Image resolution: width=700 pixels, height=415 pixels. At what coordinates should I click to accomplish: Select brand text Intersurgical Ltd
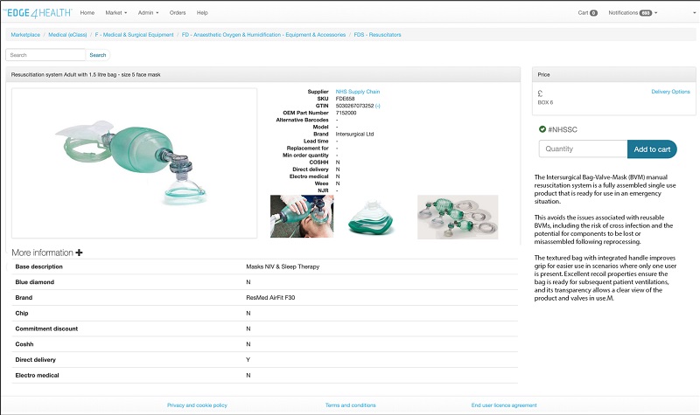354,135
